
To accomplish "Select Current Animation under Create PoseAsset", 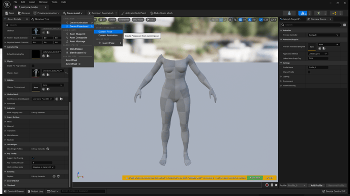I will pyautogui.click(x=108, y=36).
